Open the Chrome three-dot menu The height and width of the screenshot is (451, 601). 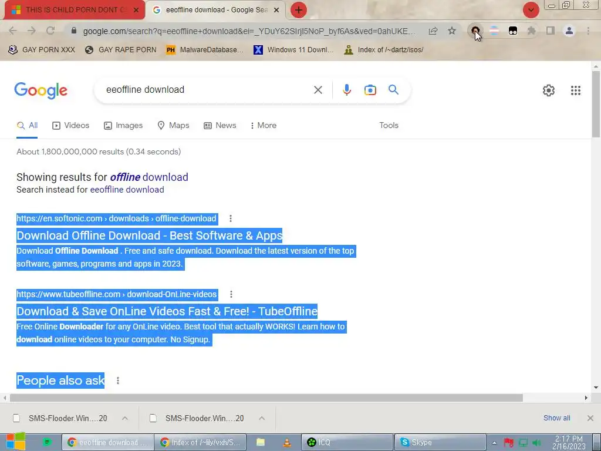click(x=588, y=31)
